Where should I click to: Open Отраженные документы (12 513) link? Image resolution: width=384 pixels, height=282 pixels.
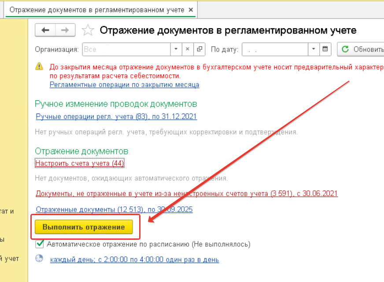tap(114, 209)
